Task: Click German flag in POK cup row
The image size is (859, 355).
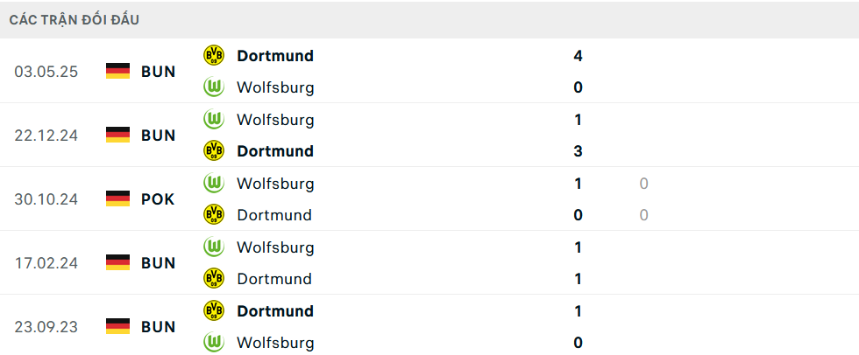Action: (x=117, y=199)
